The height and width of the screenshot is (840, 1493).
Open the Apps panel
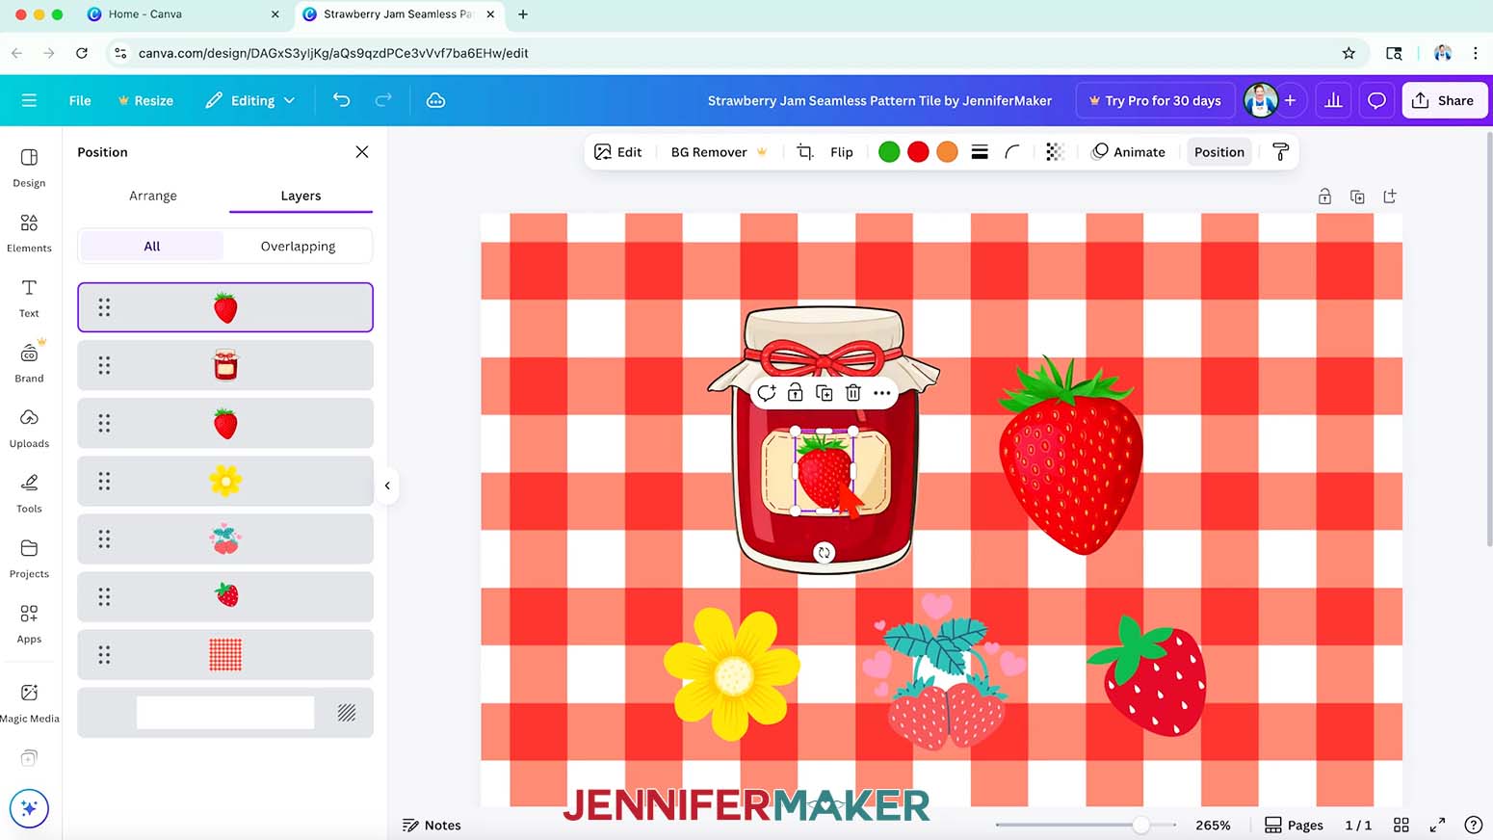29,624
